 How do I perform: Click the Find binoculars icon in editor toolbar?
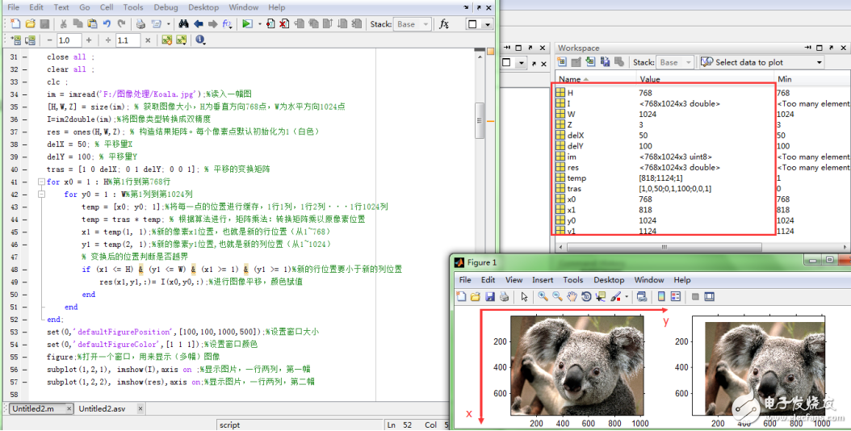click(x=183, y=24)
